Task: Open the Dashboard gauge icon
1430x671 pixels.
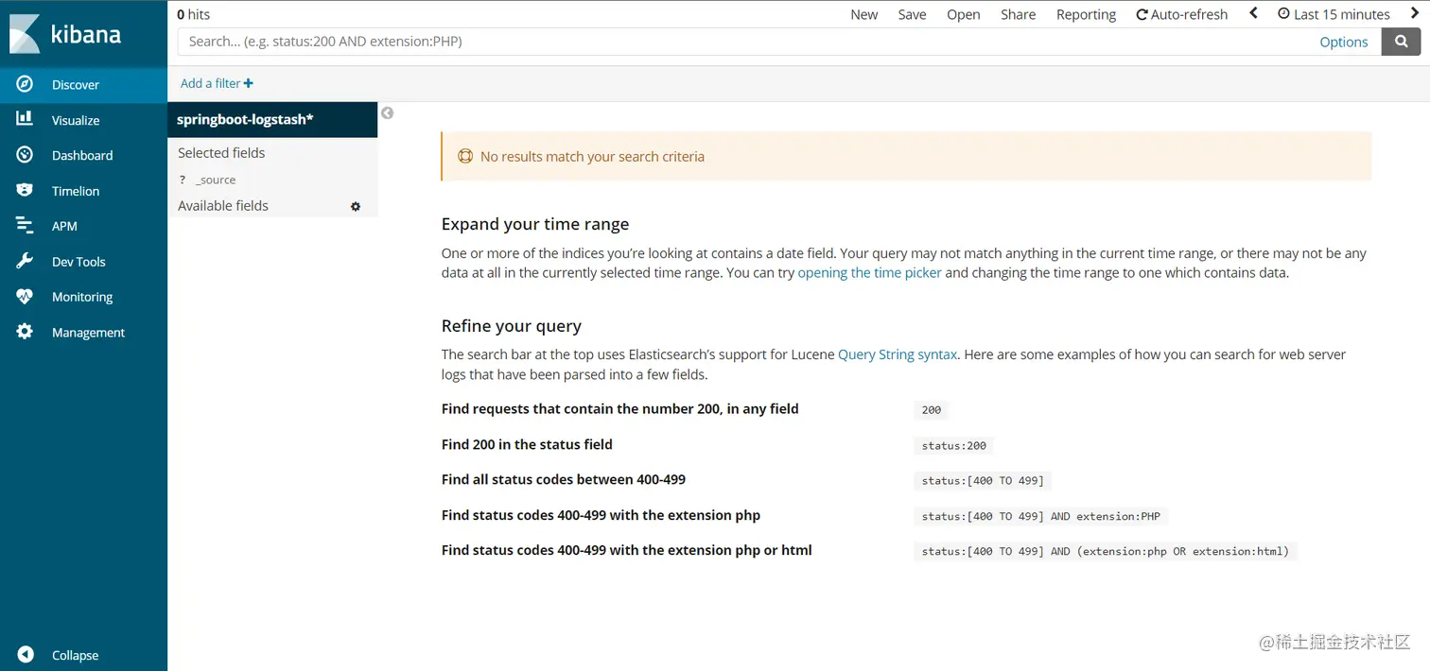Action: (25, 155)
